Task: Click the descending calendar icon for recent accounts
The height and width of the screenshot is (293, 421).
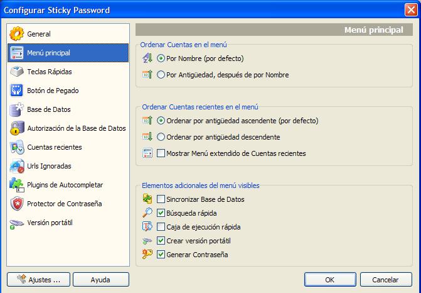Action: point(147,136)
